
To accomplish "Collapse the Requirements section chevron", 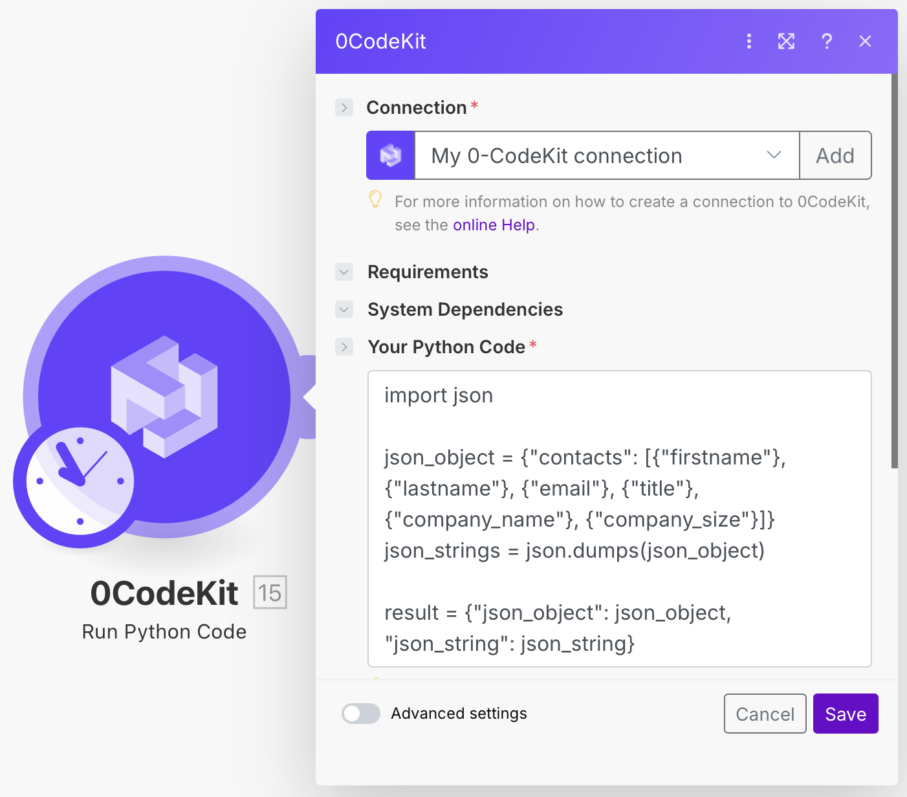I will (344, 272).
